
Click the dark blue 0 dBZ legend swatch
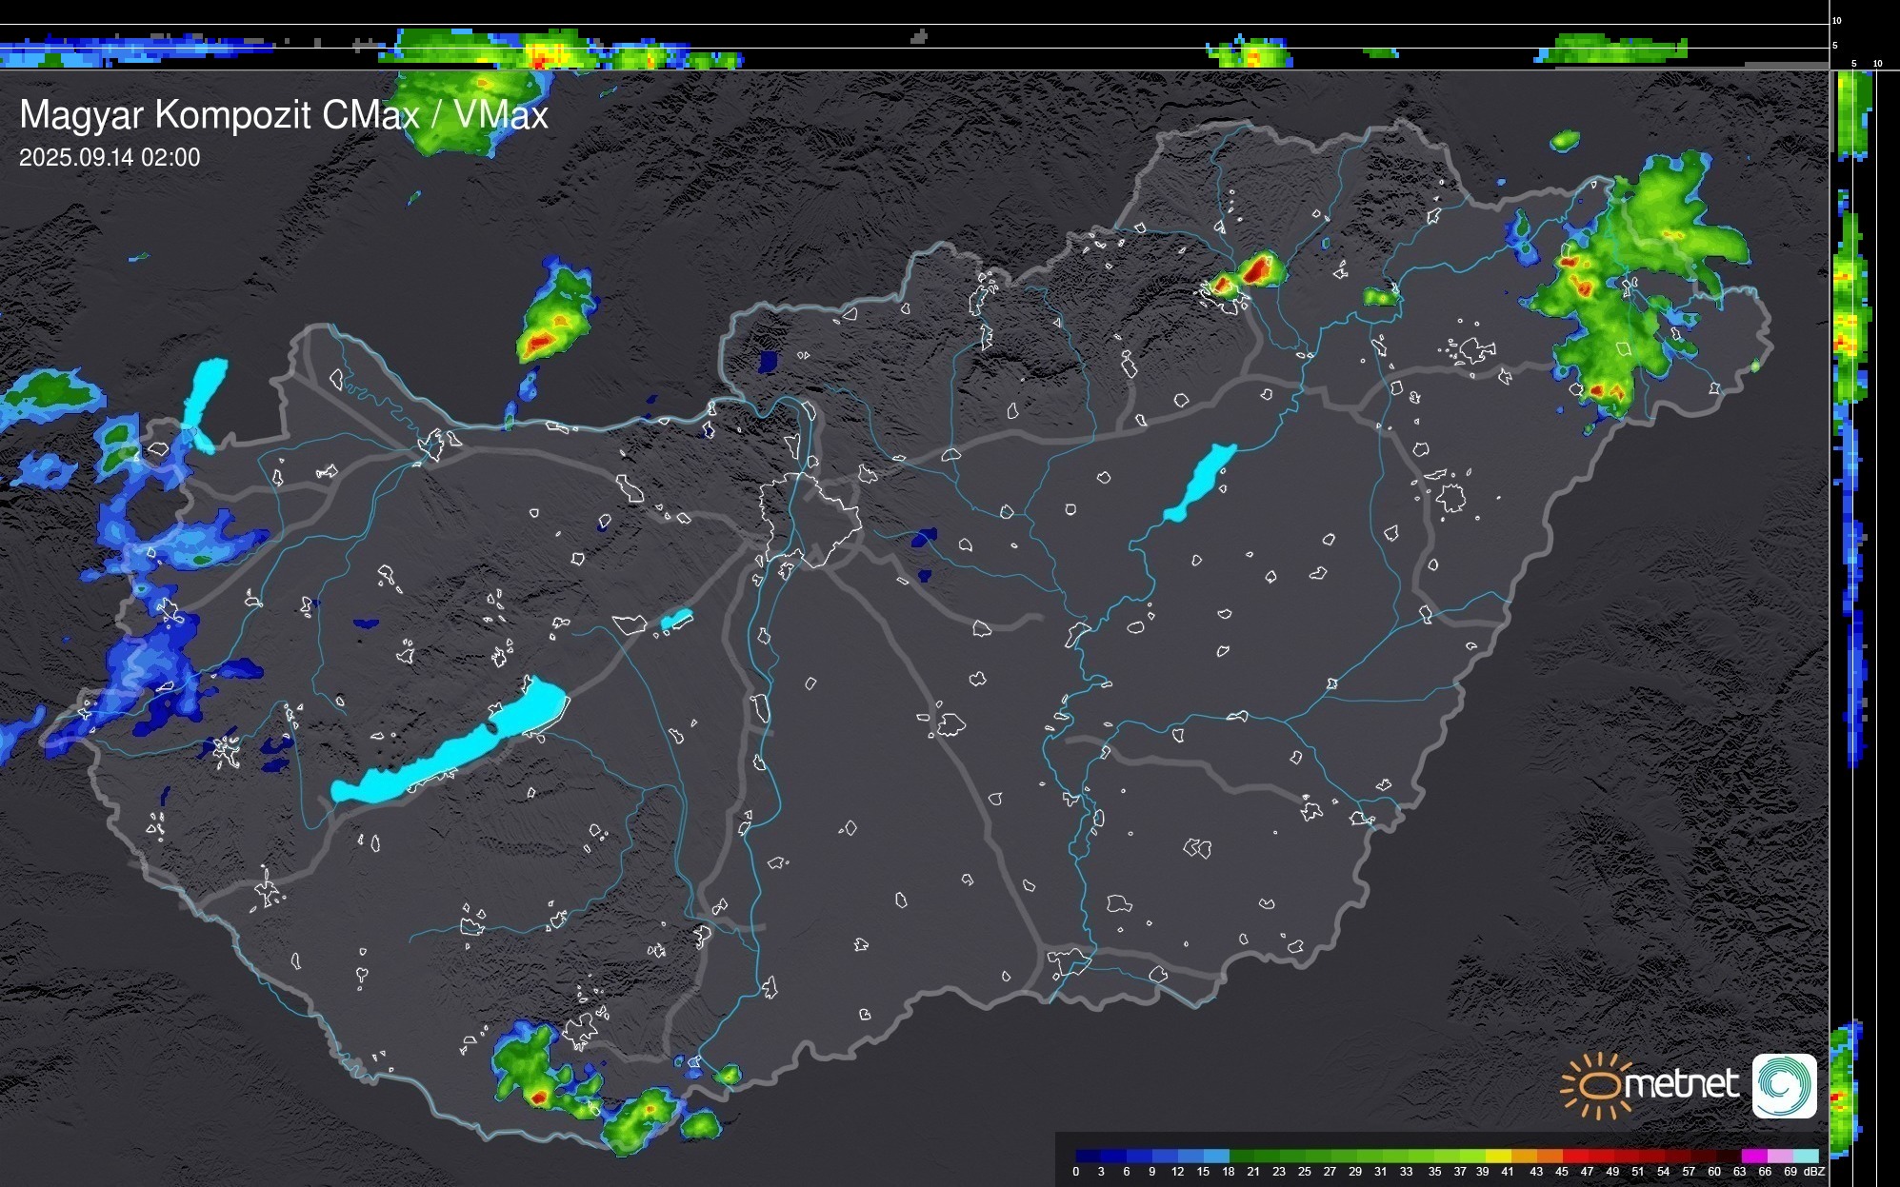tap(1088, 1156)
